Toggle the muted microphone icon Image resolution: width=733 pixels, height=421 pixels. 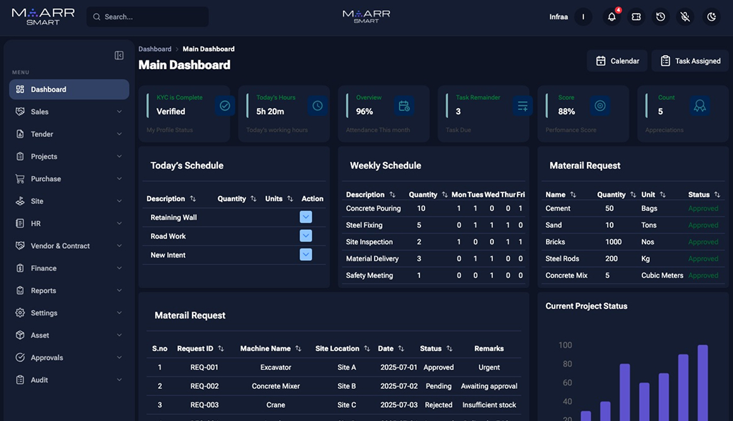click(x=685, y=17)
